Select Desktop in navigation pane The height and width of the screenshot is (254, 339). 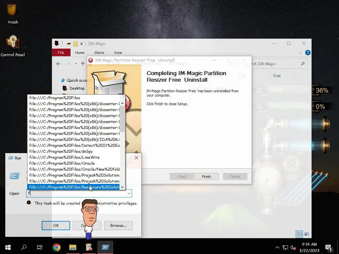73,88
